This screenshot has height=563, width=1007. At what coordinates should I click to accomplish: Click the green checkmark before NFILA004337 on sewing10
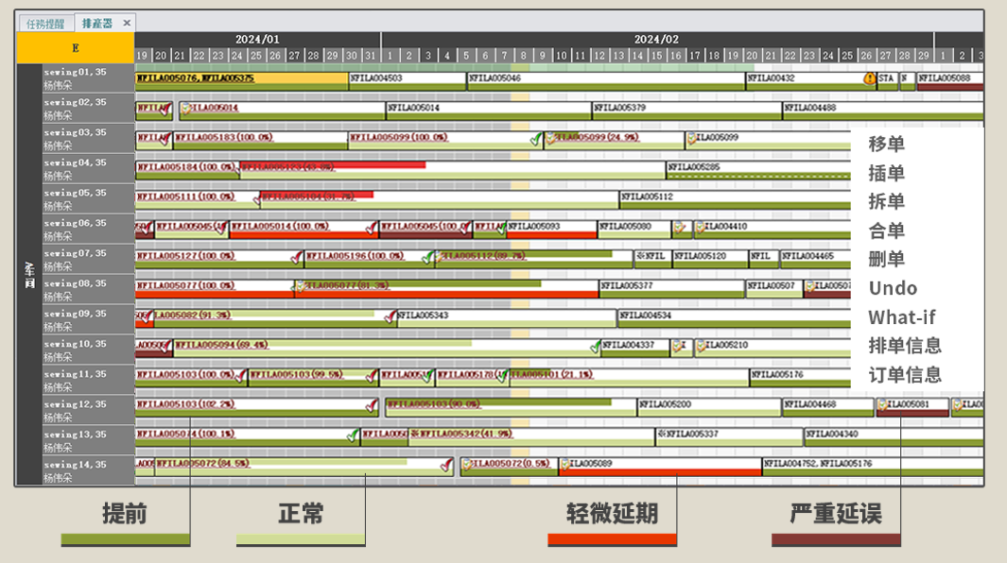click(595, 347)
